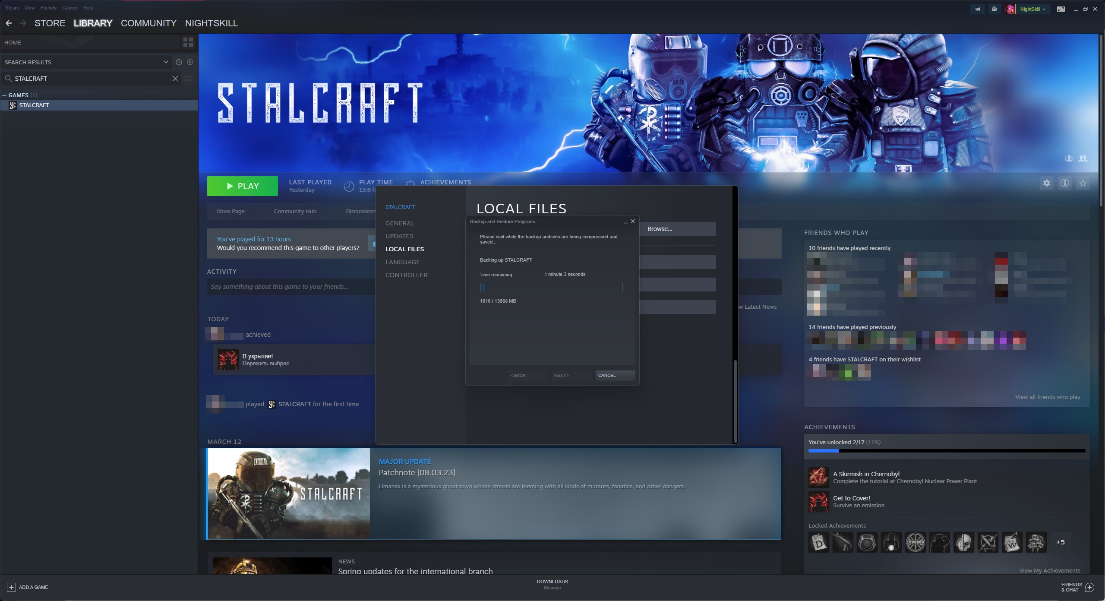Select CONTROLLER in properties sidebar
The height and width of the screenshot is (601, 1105).
pyautogui.click(x=406, y=275)
